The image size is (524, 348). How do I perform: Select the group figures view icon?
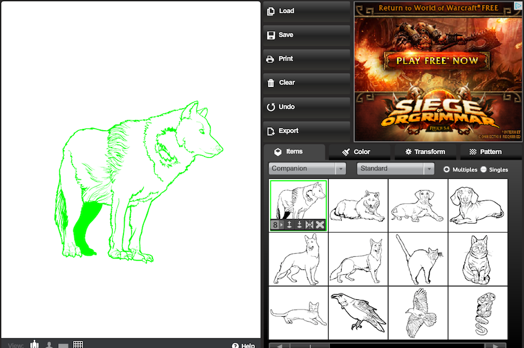pyautogui.click(x=35, y=344)
